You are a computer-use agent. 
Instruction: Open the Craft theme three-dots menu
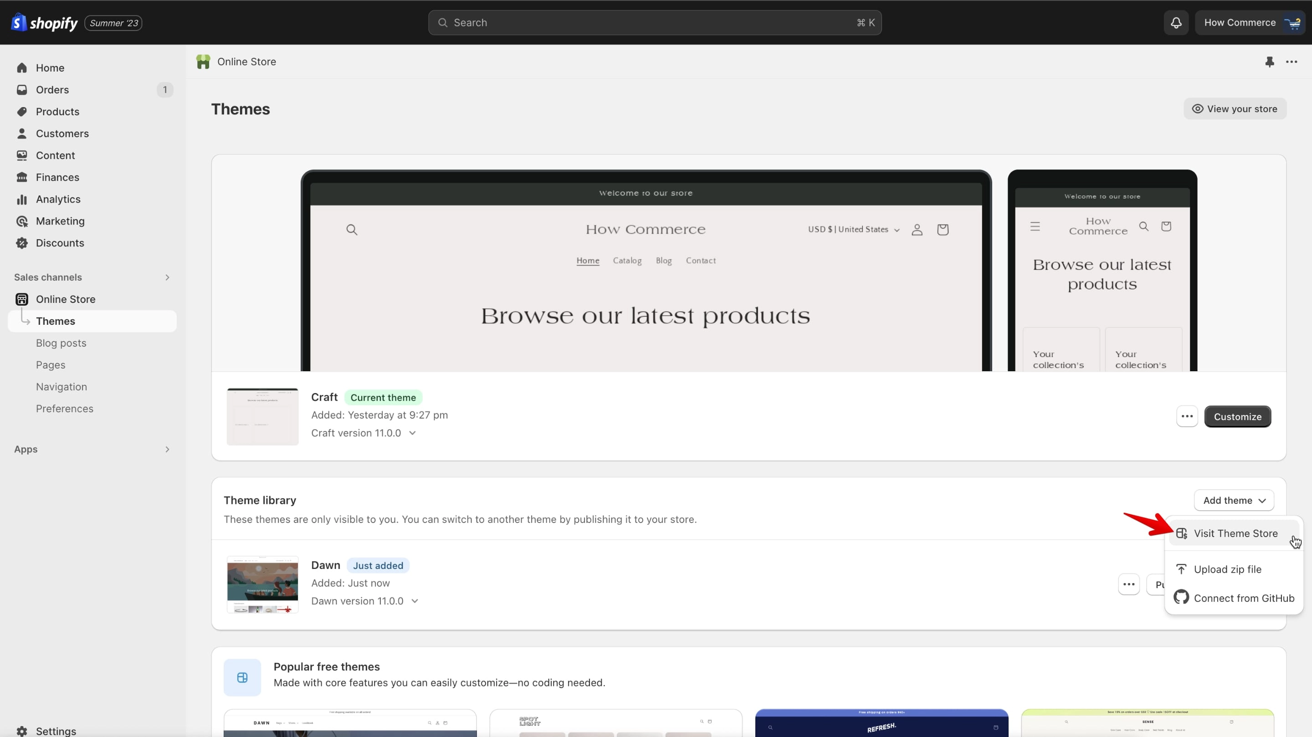[1187, 416]
